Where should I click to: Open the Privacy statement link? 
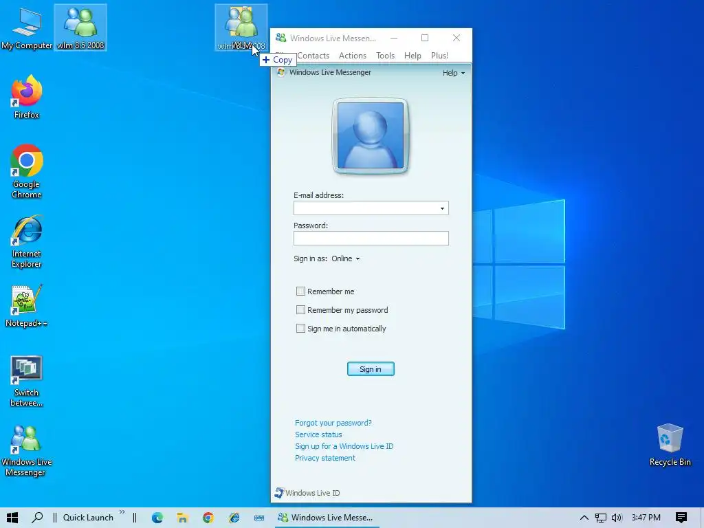(325, 458)
